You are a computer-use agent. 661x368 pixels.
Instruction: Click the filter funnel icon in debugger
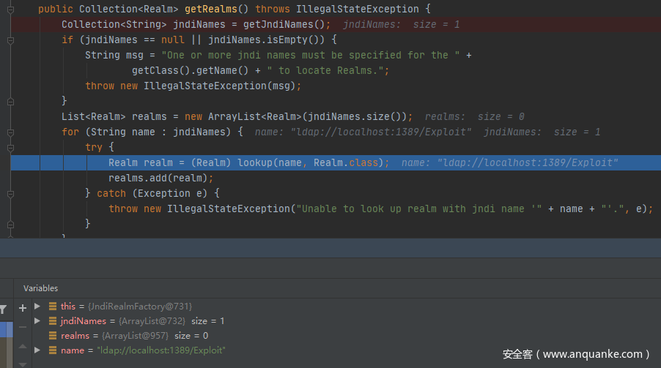(3, 309)
